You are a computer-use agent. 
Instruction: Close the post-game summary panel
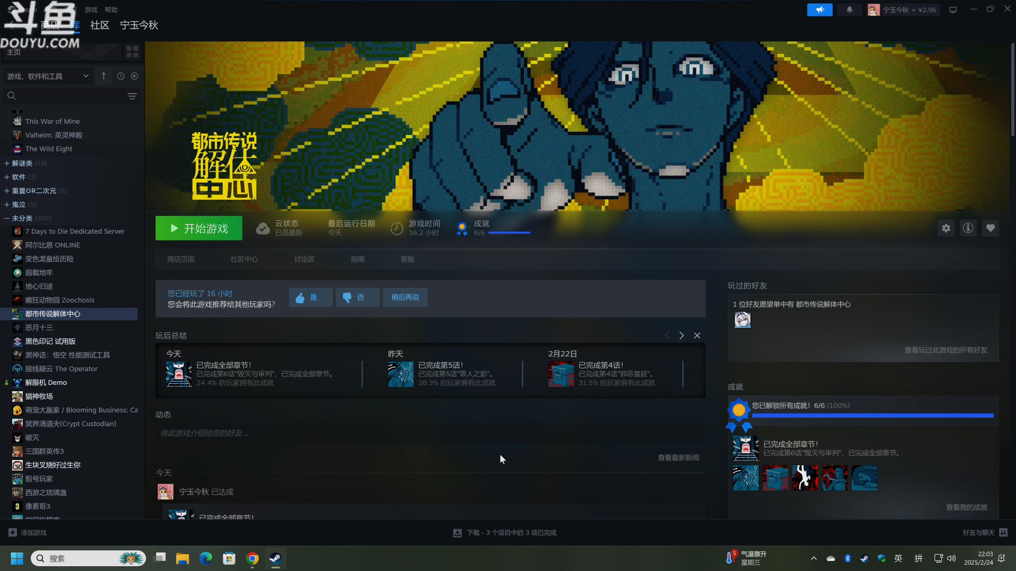pos(697,336)
